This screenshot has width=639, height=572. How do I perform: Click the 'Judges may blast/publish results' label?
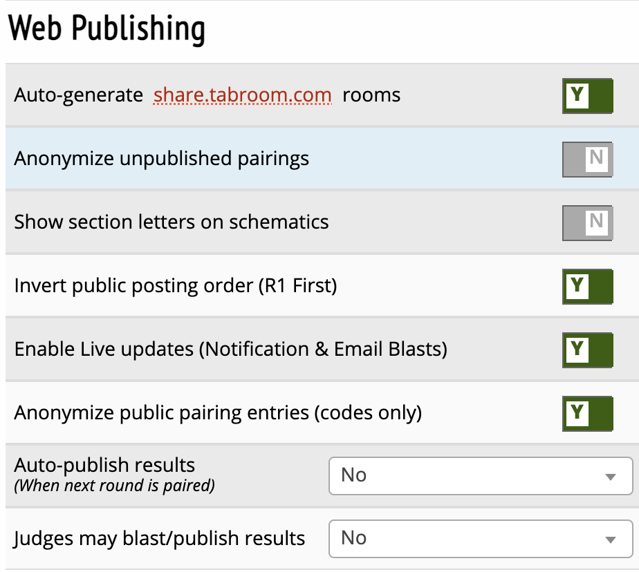pyautogui.click(x=159, y=538)
